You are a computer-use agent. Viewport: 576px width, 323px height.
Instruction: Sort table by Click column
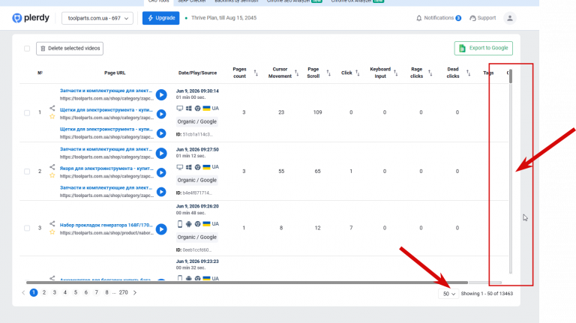(357, 73)
